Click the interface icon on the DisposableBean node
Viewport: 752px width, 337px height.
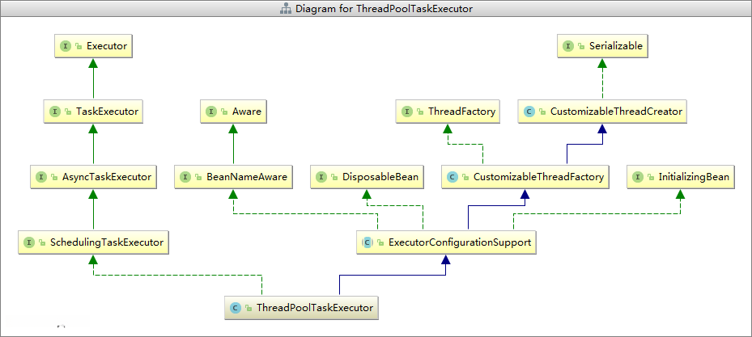(x=321, y=177)
